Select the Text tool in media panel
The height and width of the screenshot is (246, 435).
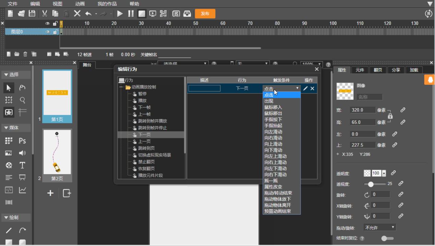tap(22, 165)
